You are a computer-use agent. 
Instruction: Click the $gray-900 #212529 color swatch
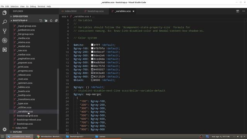[92, 76]
